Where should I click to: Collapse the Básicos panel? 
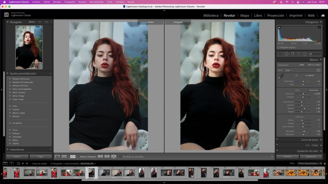pos(321,60)
